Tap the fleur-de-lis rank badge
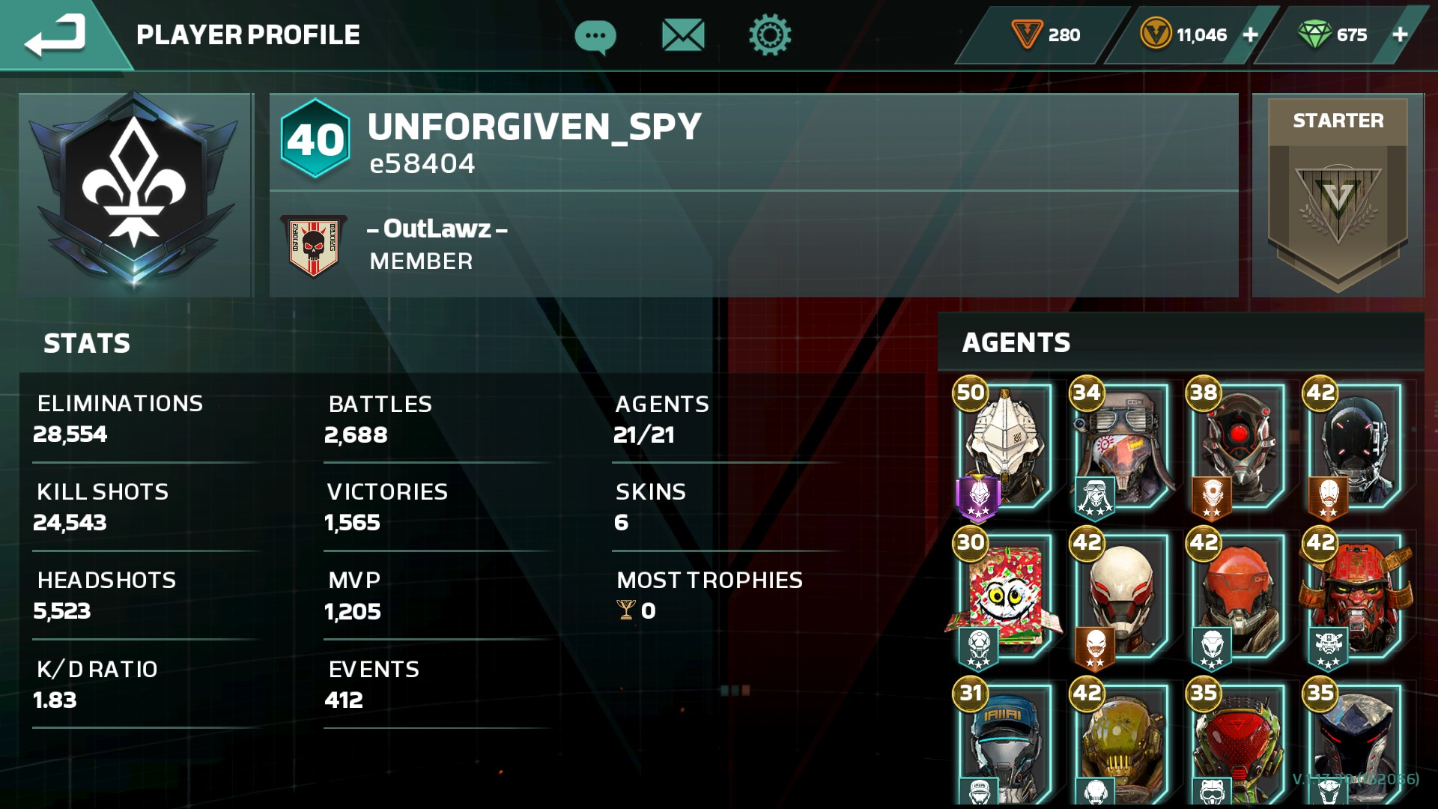This screenshot has width=1438, height=809. point(135,191)
